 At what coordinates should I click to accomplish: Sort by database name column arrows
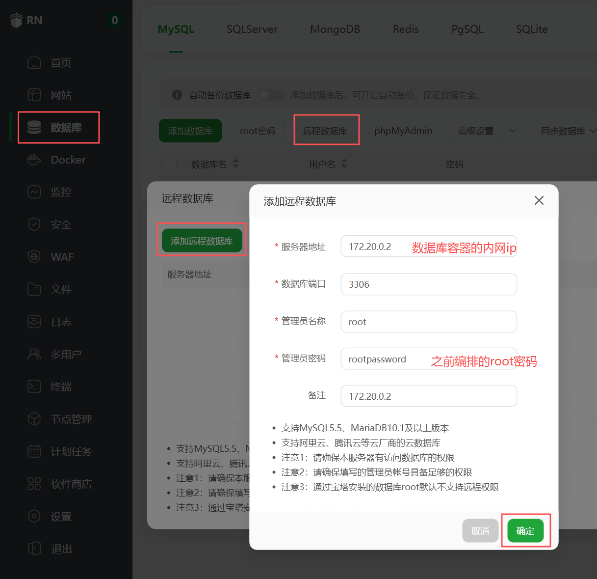point(235,164)
